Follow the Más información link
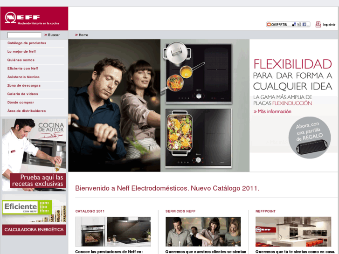The image size is (339, 254). (x=274, y=111)
